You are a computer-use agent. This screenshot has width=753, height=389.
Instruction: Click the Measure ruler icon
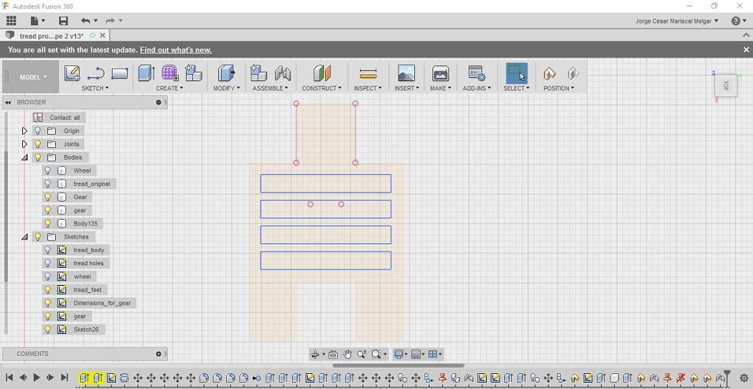[x=368, y=74]
